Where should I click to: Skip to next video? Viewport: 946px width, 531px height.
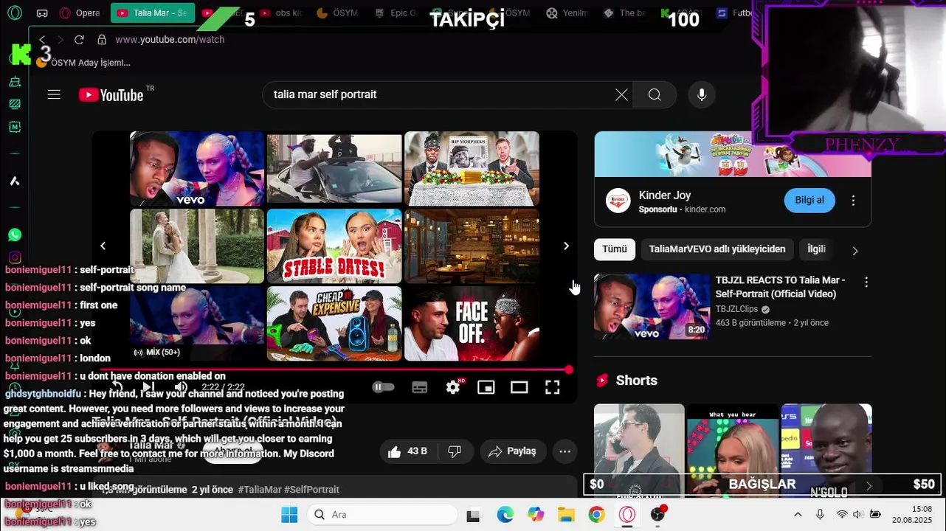tap(148, 387)
